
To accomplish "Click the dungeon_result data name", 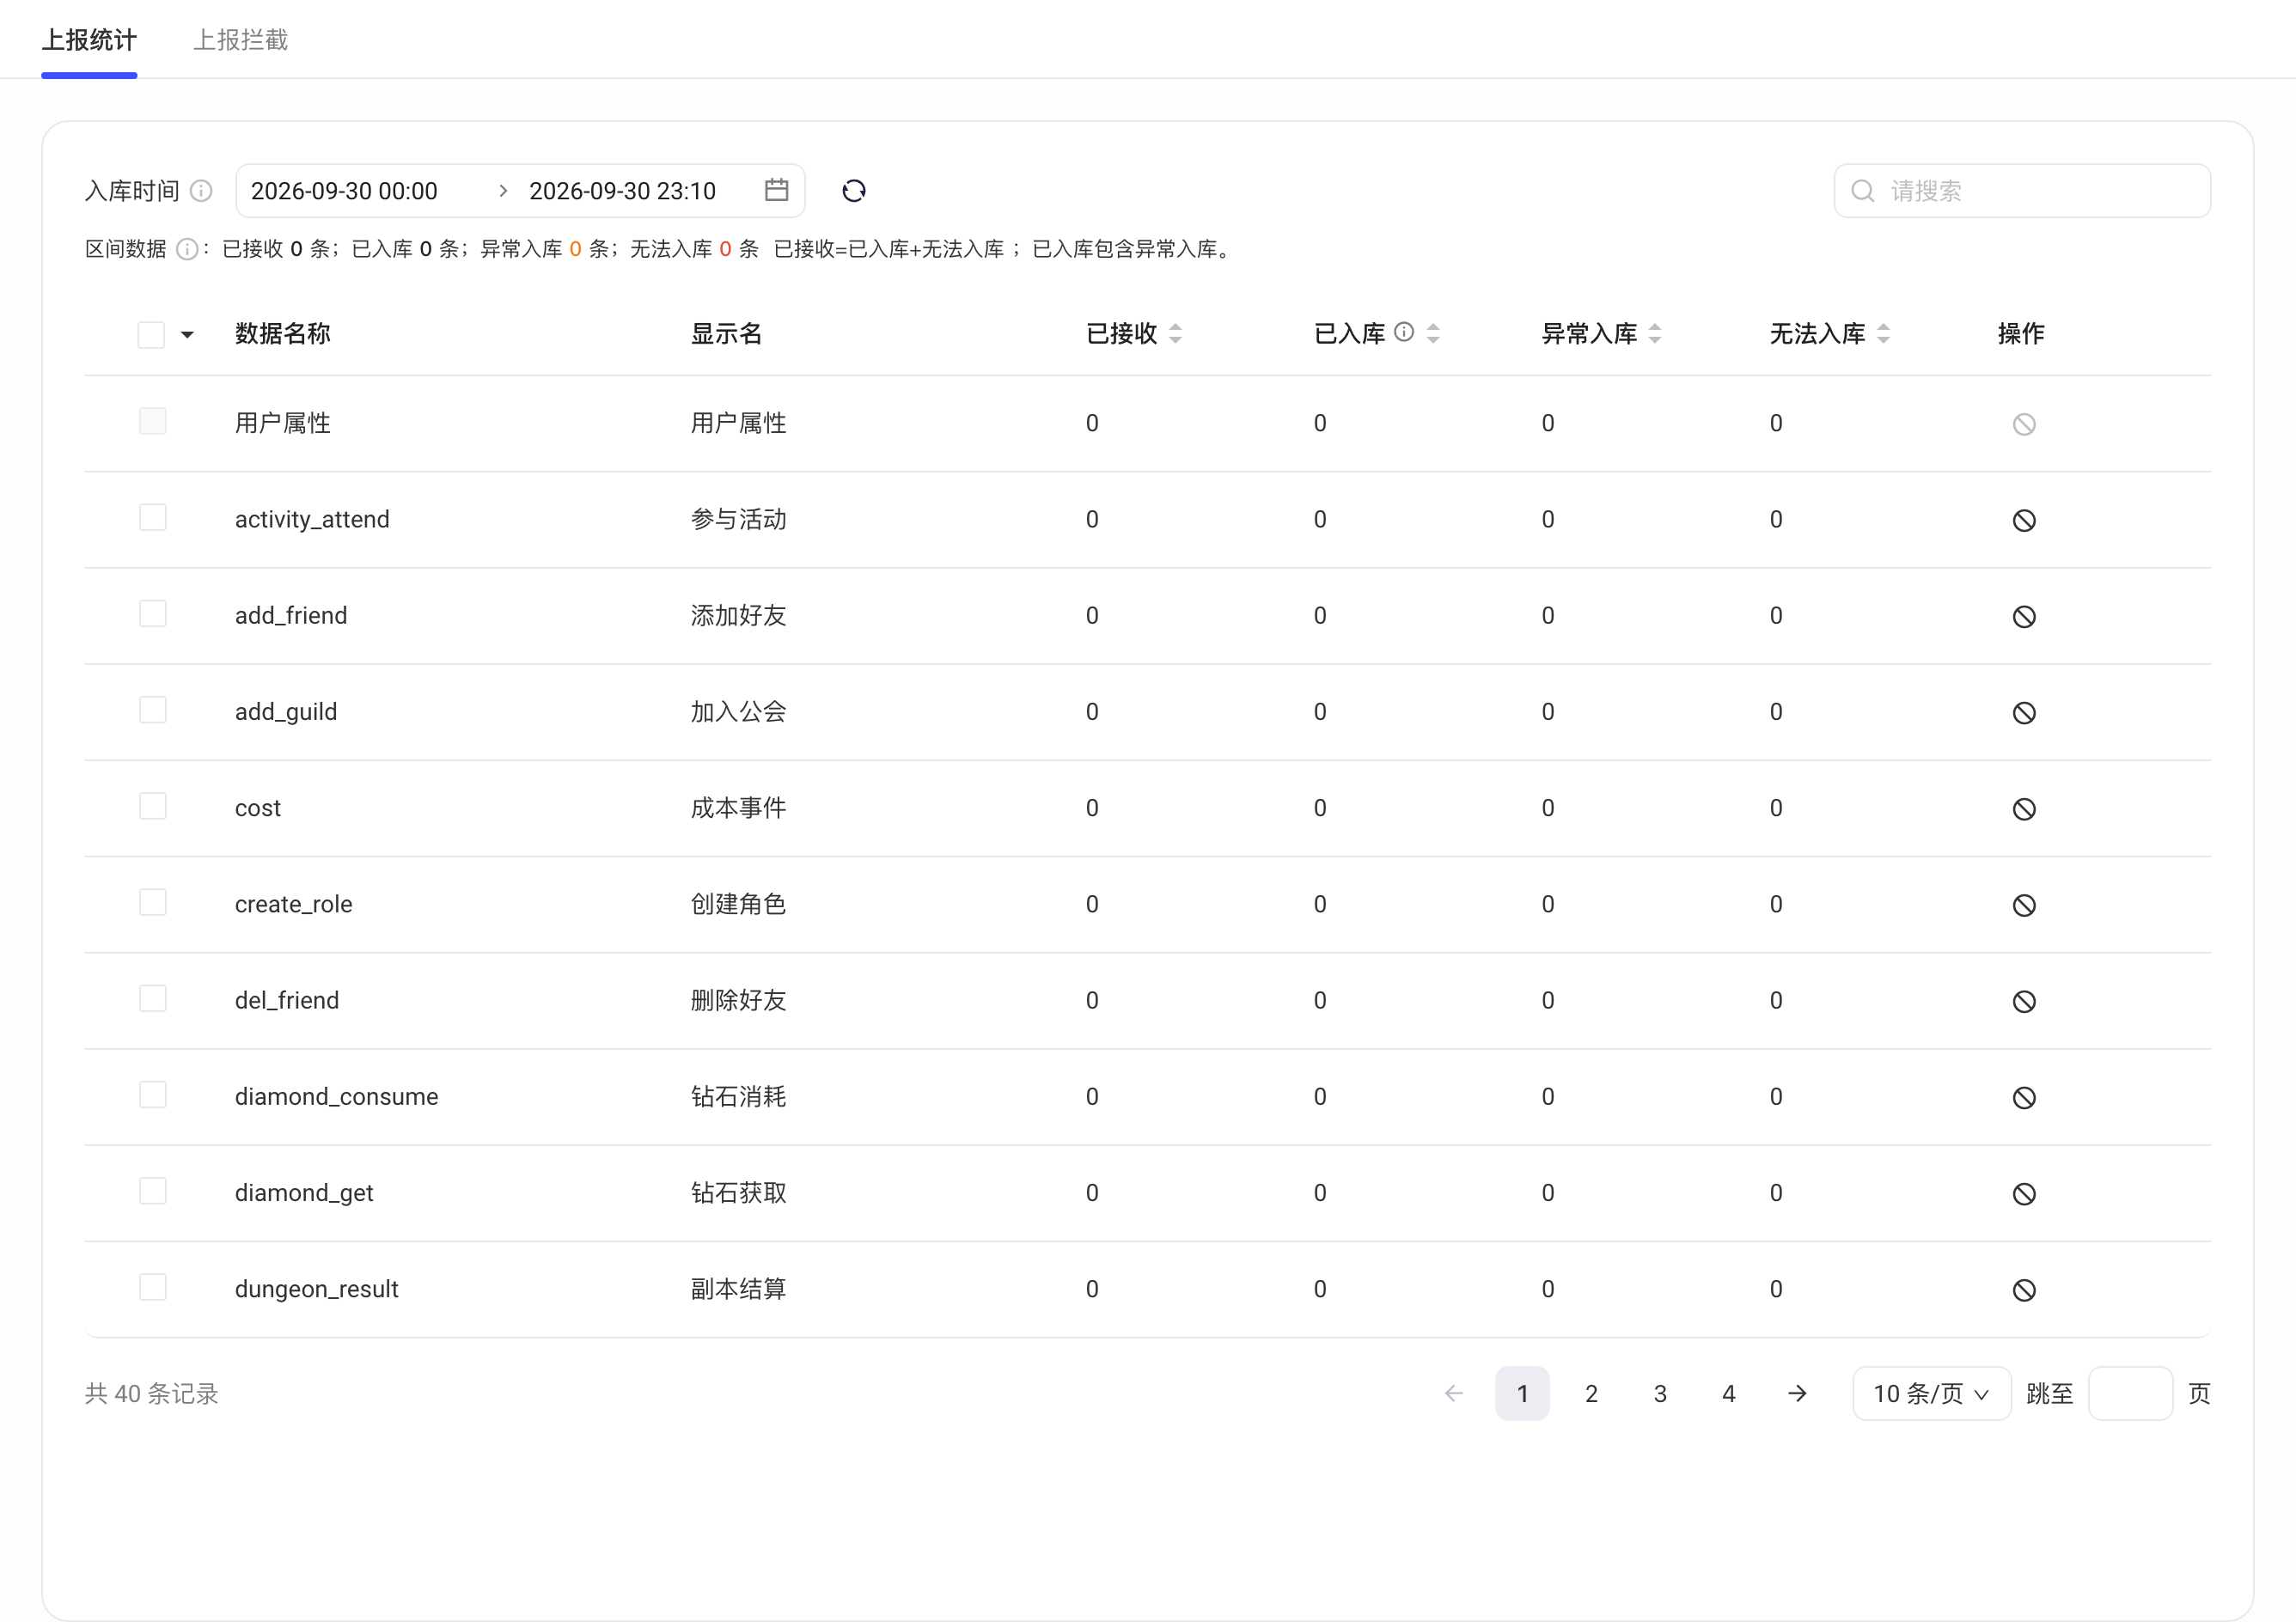I will (316, 1289).
